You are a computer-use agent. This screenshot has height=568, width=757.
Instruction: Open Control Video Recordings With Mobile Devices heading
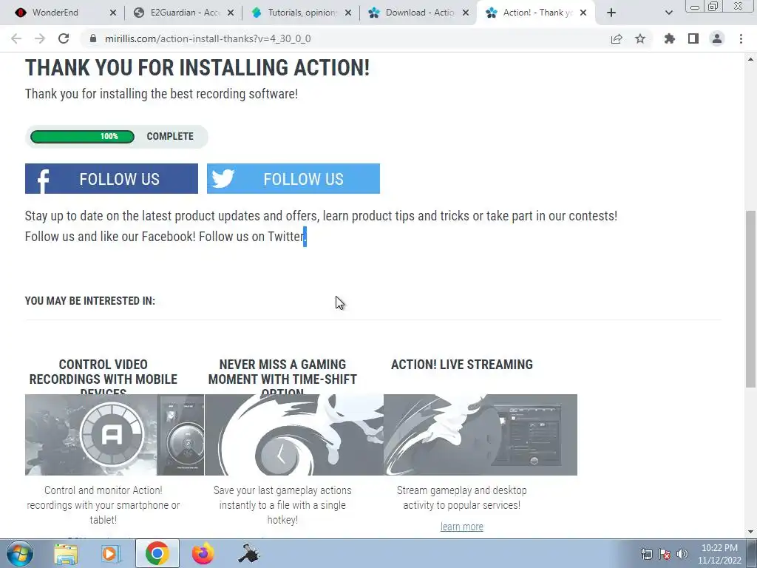(x=103, y=378)
